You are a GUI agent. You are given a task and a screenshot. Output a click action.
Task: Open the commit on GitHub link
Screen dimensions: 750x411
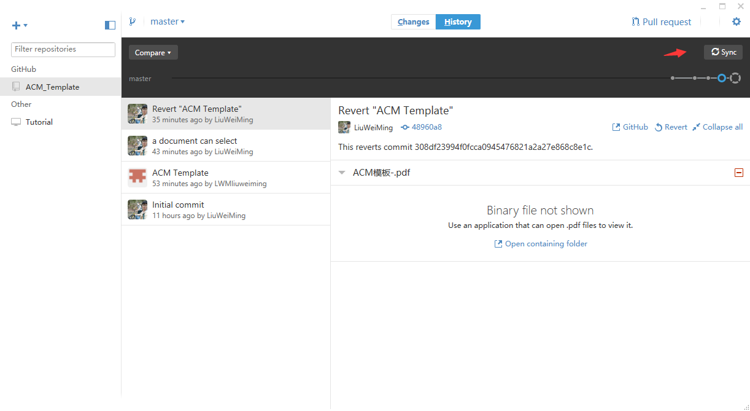(x=630, y=127)
